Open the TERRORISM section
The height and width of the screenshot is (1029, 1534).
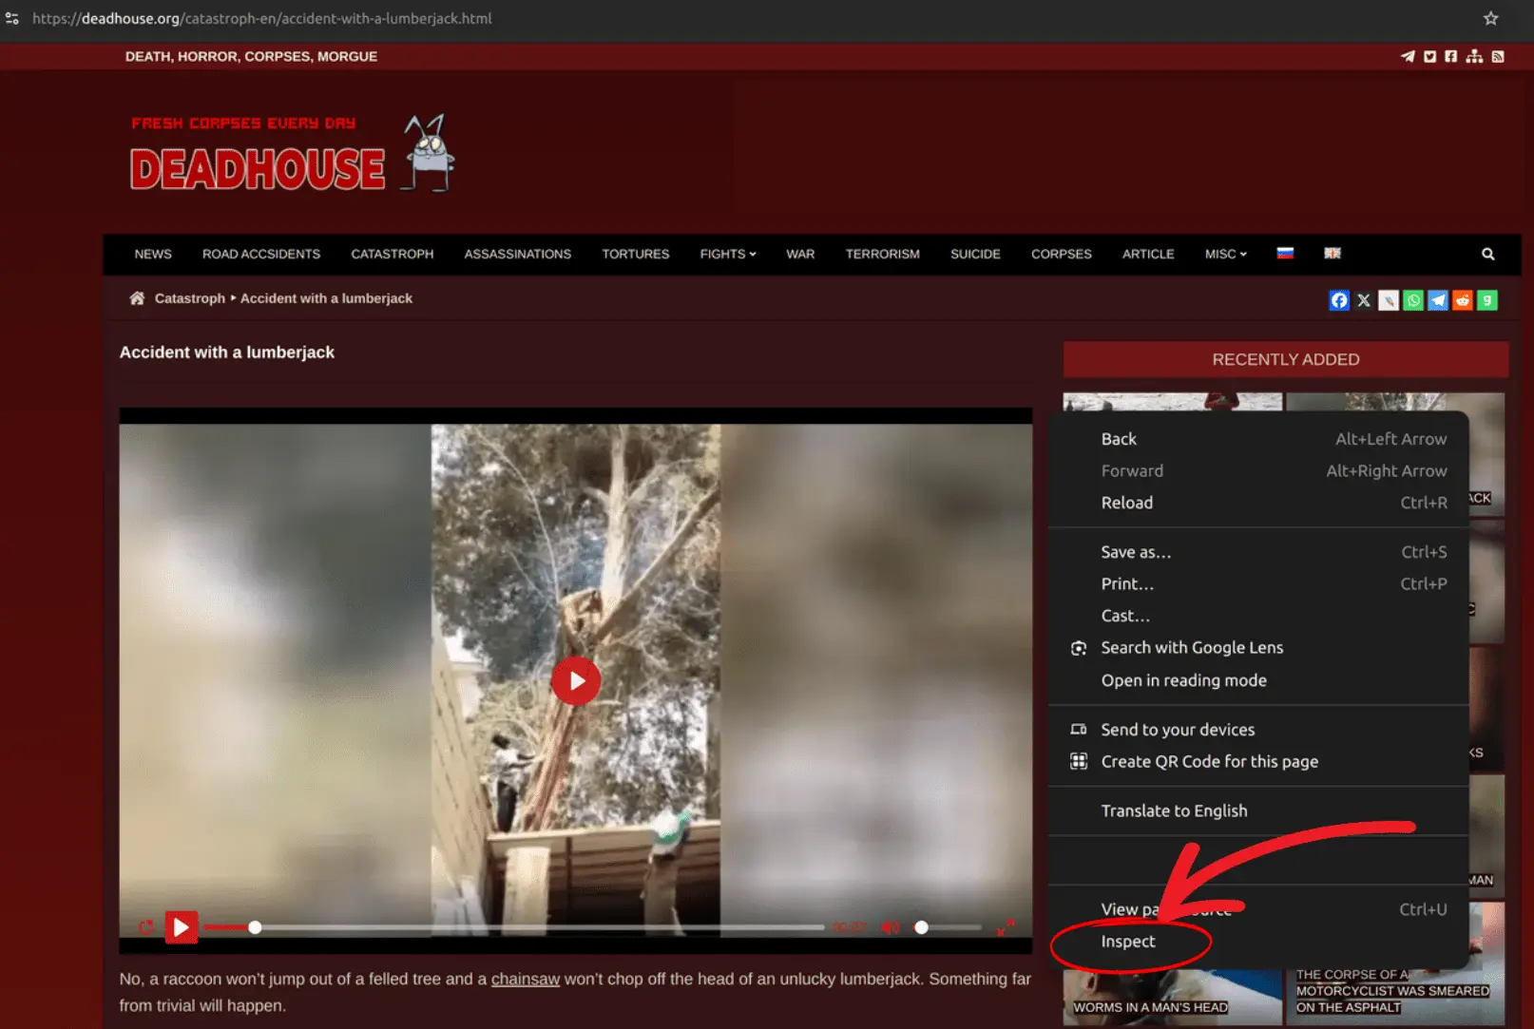(883, 255)
